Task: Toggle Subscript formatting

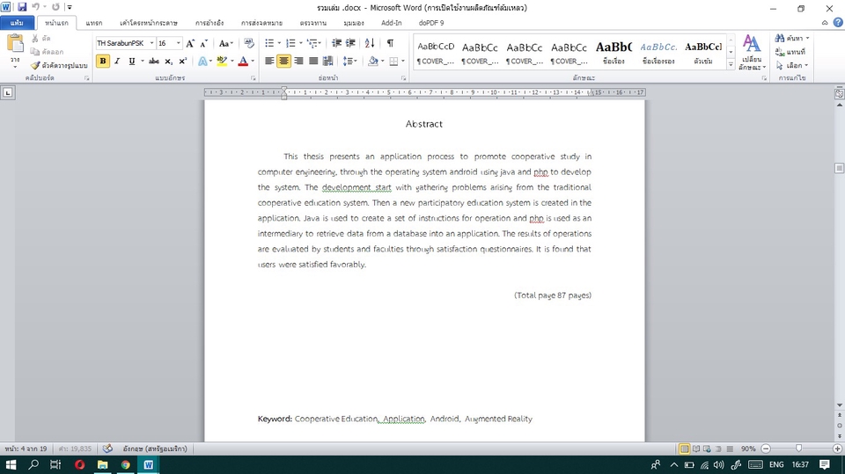Action: click(168, 61)
